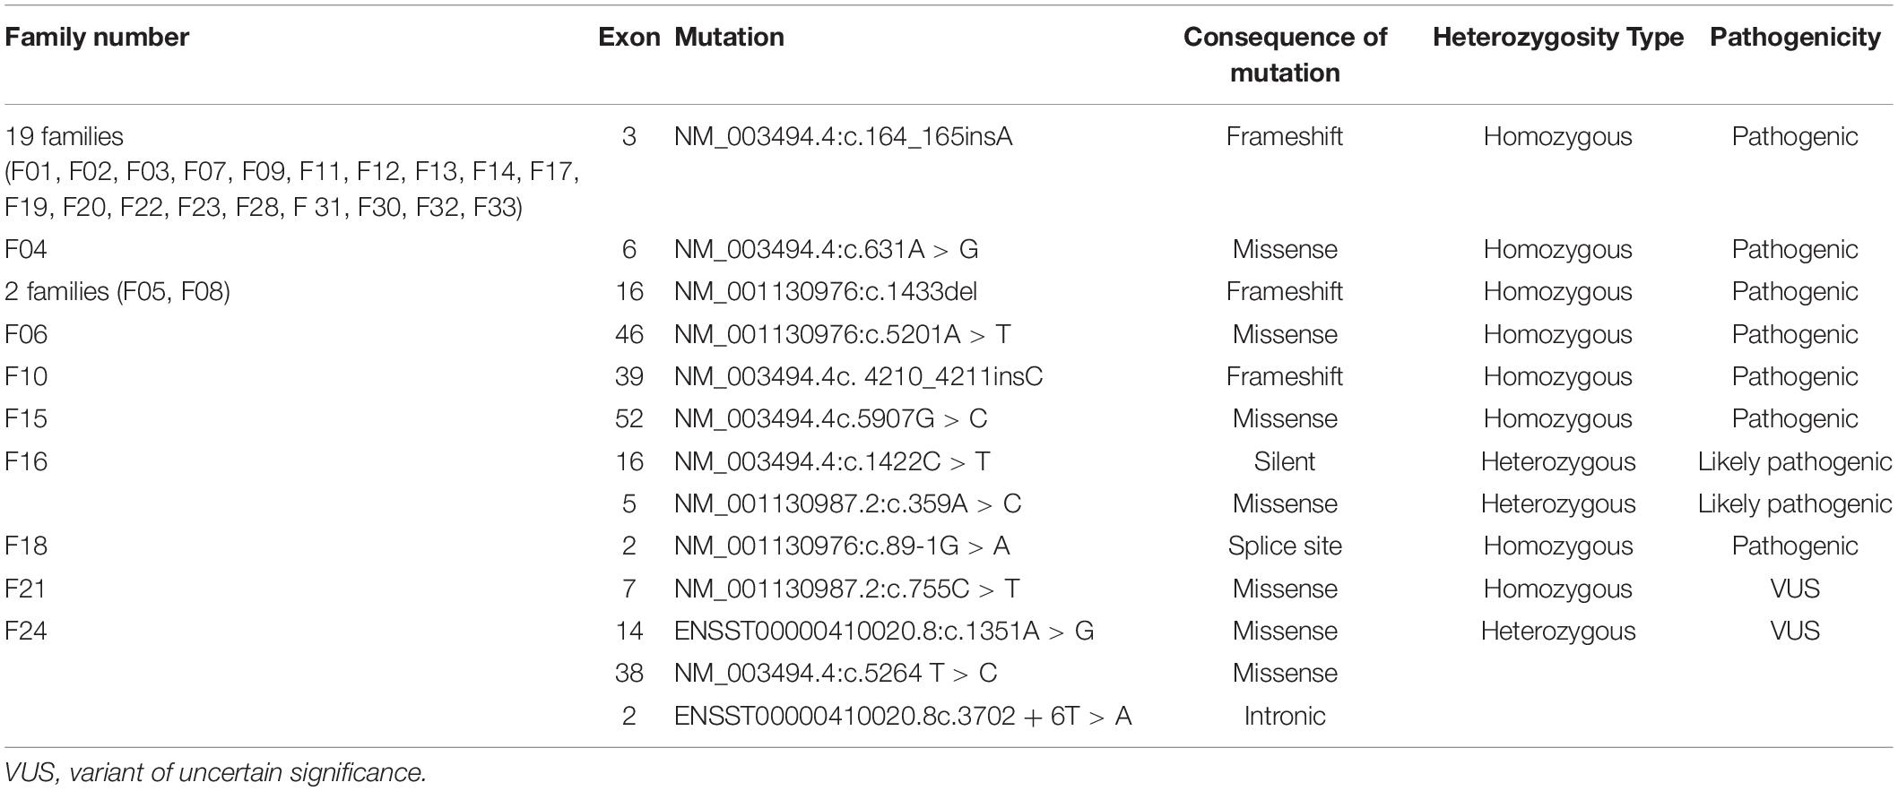Select the Silent consequence cell
Screen dimensions: 1898x791
click(x=1285, y=461)
